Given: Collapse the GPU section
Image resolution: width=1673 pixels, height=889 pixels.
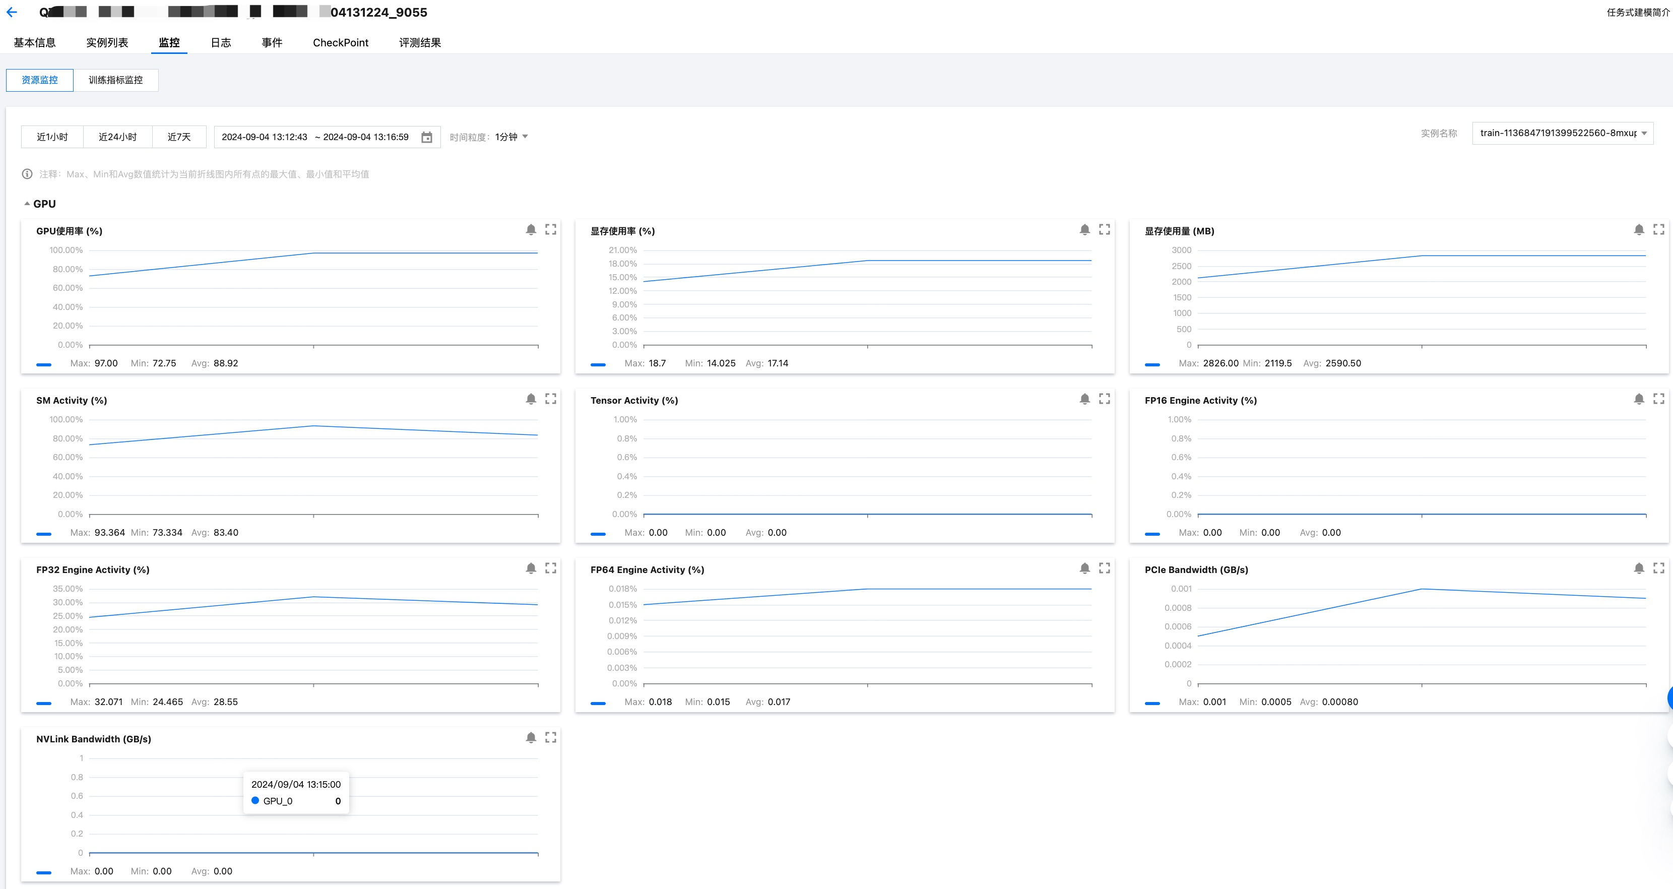Looking at the screenshot, I should click(x=27, y=204).
